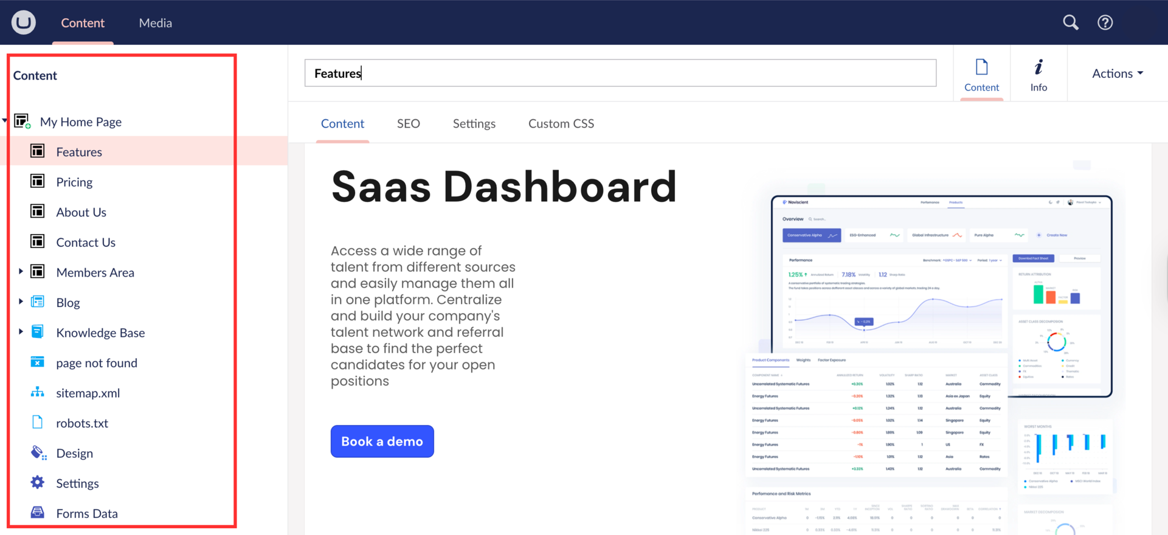Click the Forms Data icon
This screenshot has width=1168, height=535.
click(38, 513)
